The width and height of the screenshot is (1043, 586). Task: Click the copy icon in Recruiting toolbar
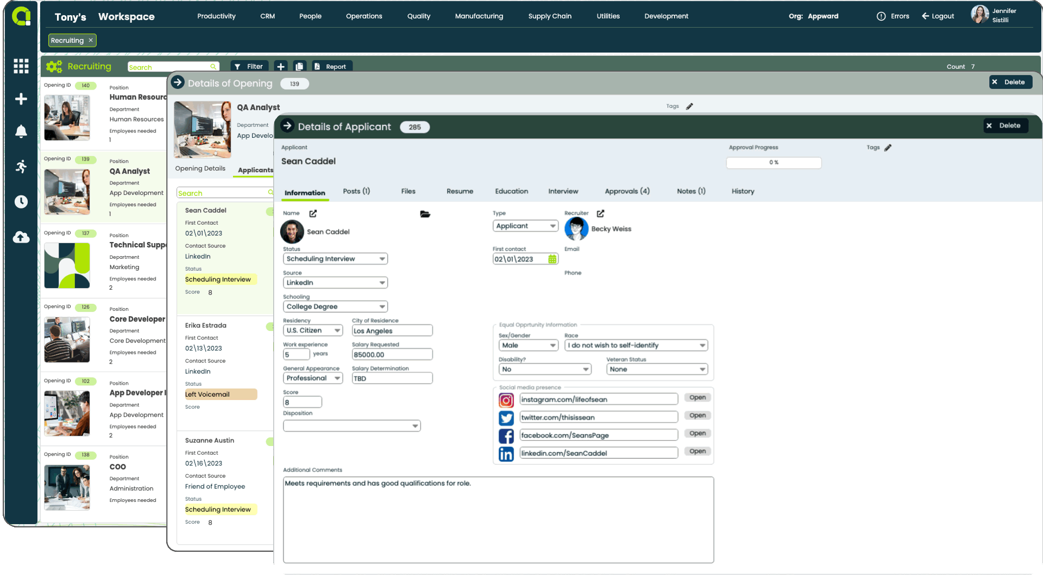coord(299,67)
